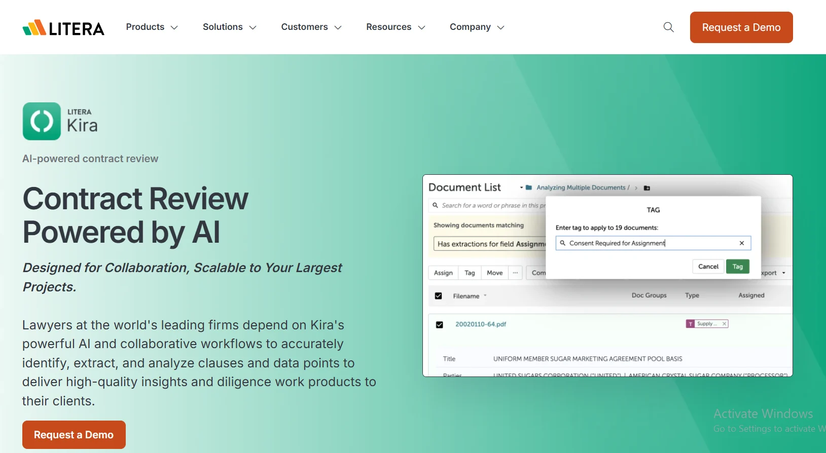This screenshot has height=453, width=826.
Task: Click the Has extractions for field filter
Action: 490,244
